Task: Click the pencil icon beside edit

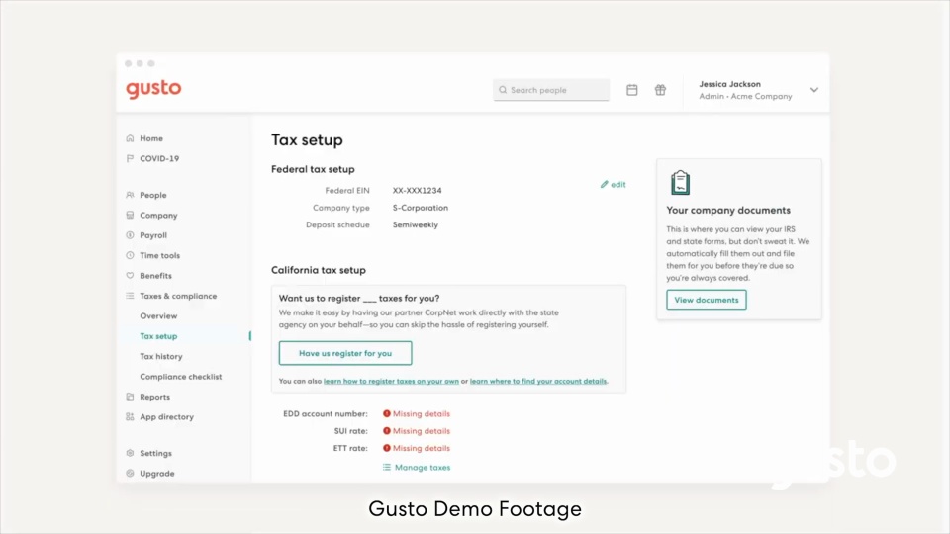Action: [x=604, y=184]
